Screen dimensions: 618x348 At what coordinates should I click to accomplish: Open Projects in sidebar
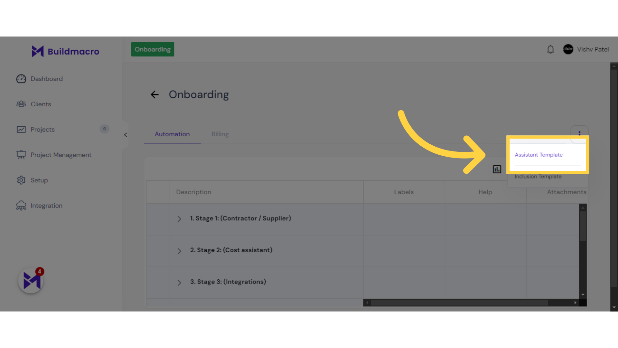coord(42,129)
